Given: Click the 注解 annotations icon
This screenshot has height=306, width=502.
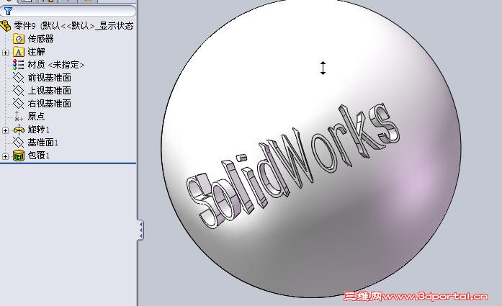Looking at the screenshot, I should tap(19, 52).
